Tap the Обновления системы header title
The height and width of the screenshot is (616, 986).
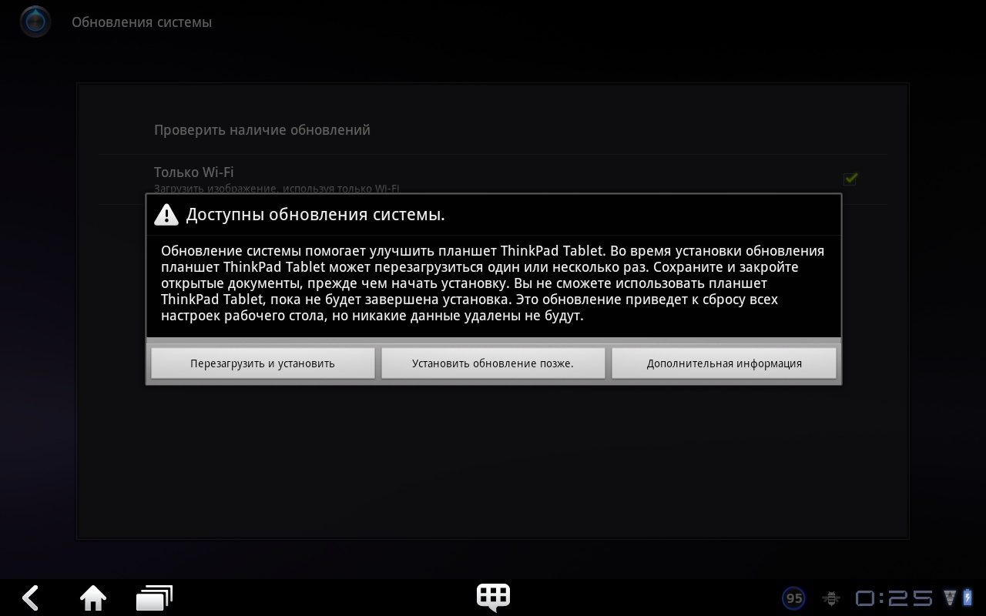[142, 22]
